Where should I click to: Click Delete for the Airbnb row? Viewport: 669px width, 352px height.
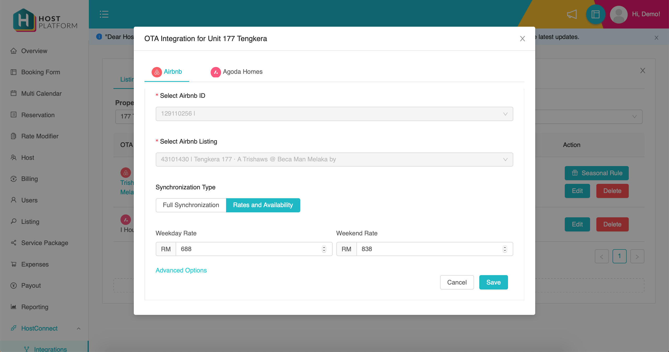[612, 191]
